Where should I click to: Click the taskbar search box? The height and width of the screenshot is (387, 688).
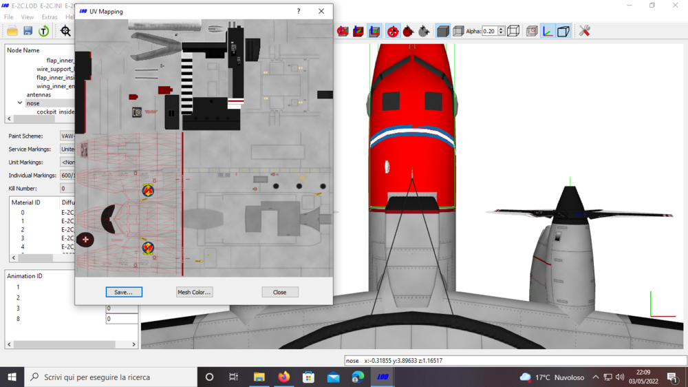coord(111,377)
